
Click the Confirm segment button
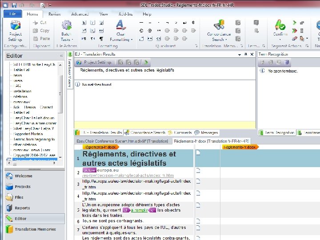point(280,30)
